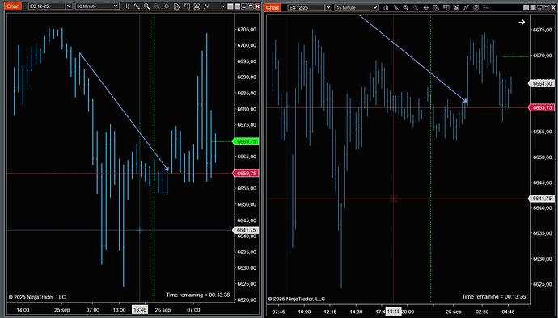Click 14:00 time axis label

(x=23, y=310)
